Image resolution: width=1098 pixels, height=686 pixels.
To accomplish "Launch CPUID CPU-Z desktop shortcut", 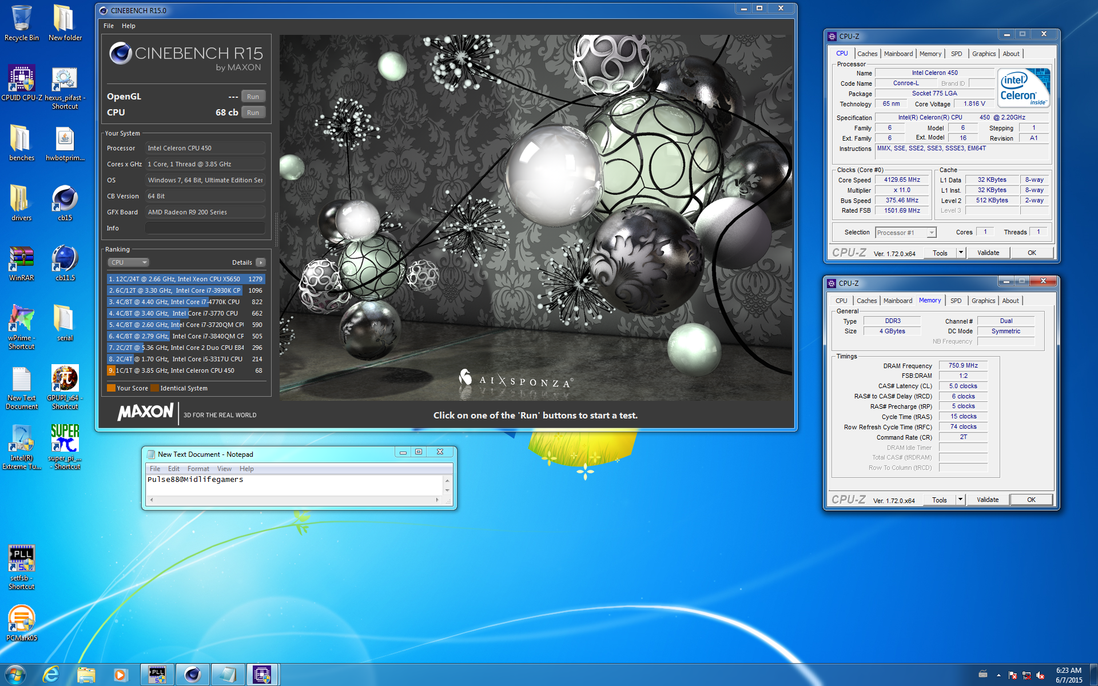I will click(21, 83).
